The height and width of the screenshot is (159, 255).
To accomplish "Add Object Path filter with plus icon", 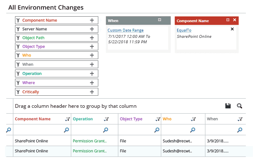I will [x=92, y=38].
